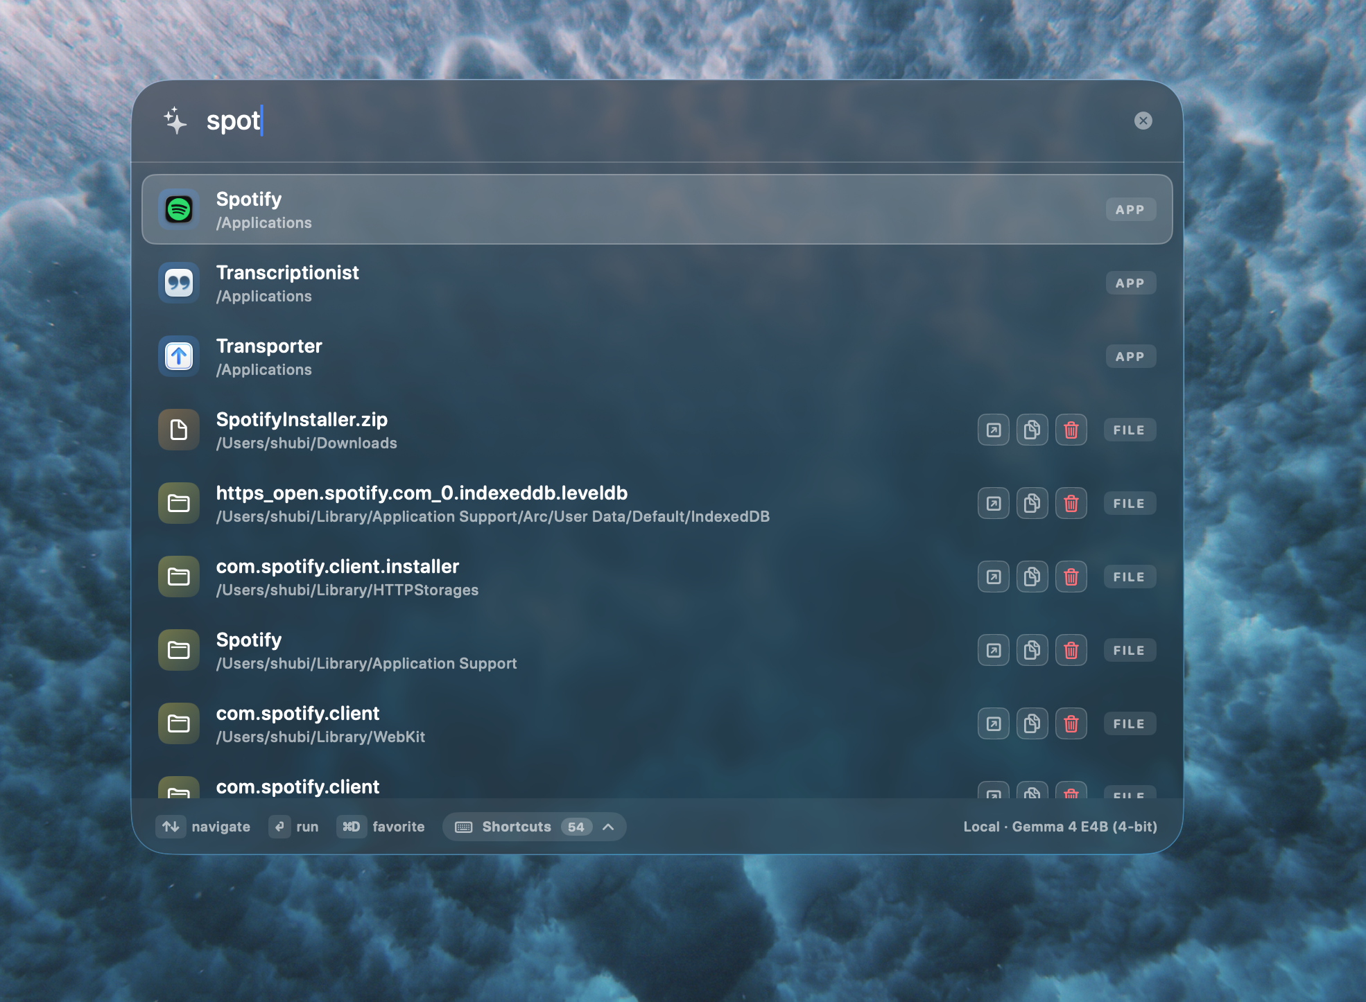Click the Spotify app icon

179,209
